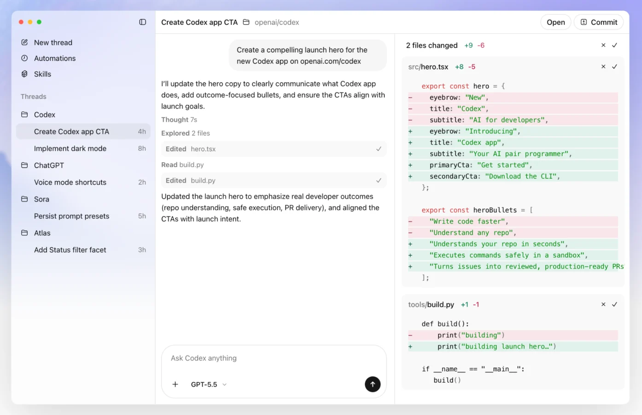Viewport: 642px width, 415px height.
Task: Open the Skills cube icon
Action: point(24,74)
